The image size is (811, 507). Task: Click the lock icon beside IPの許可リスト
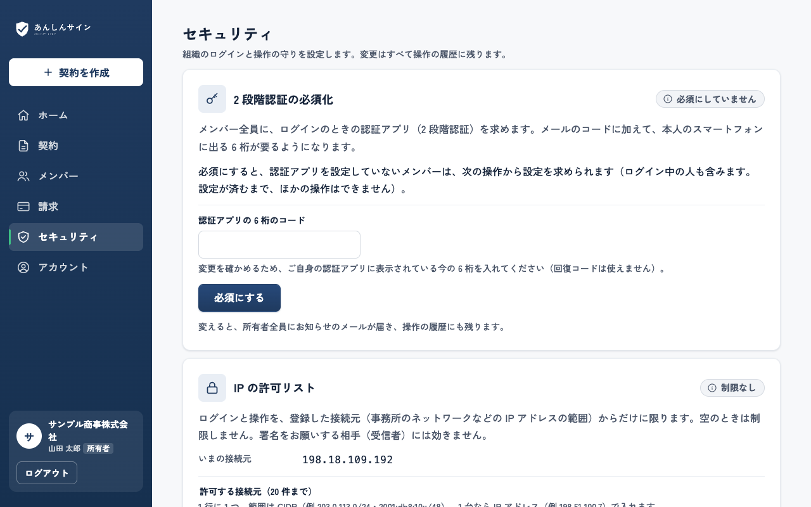pyautogui.click(x=212, y=388)
